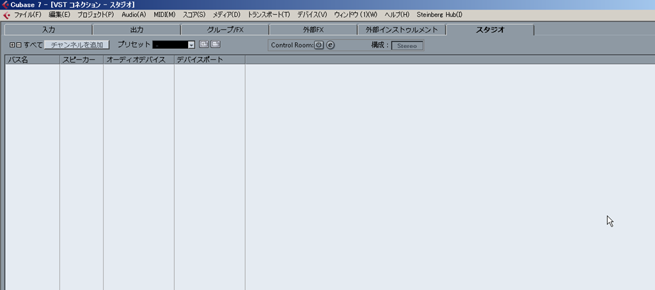Click the Cubase icon in menu bar
655x290 pixels.
(6, 15)
